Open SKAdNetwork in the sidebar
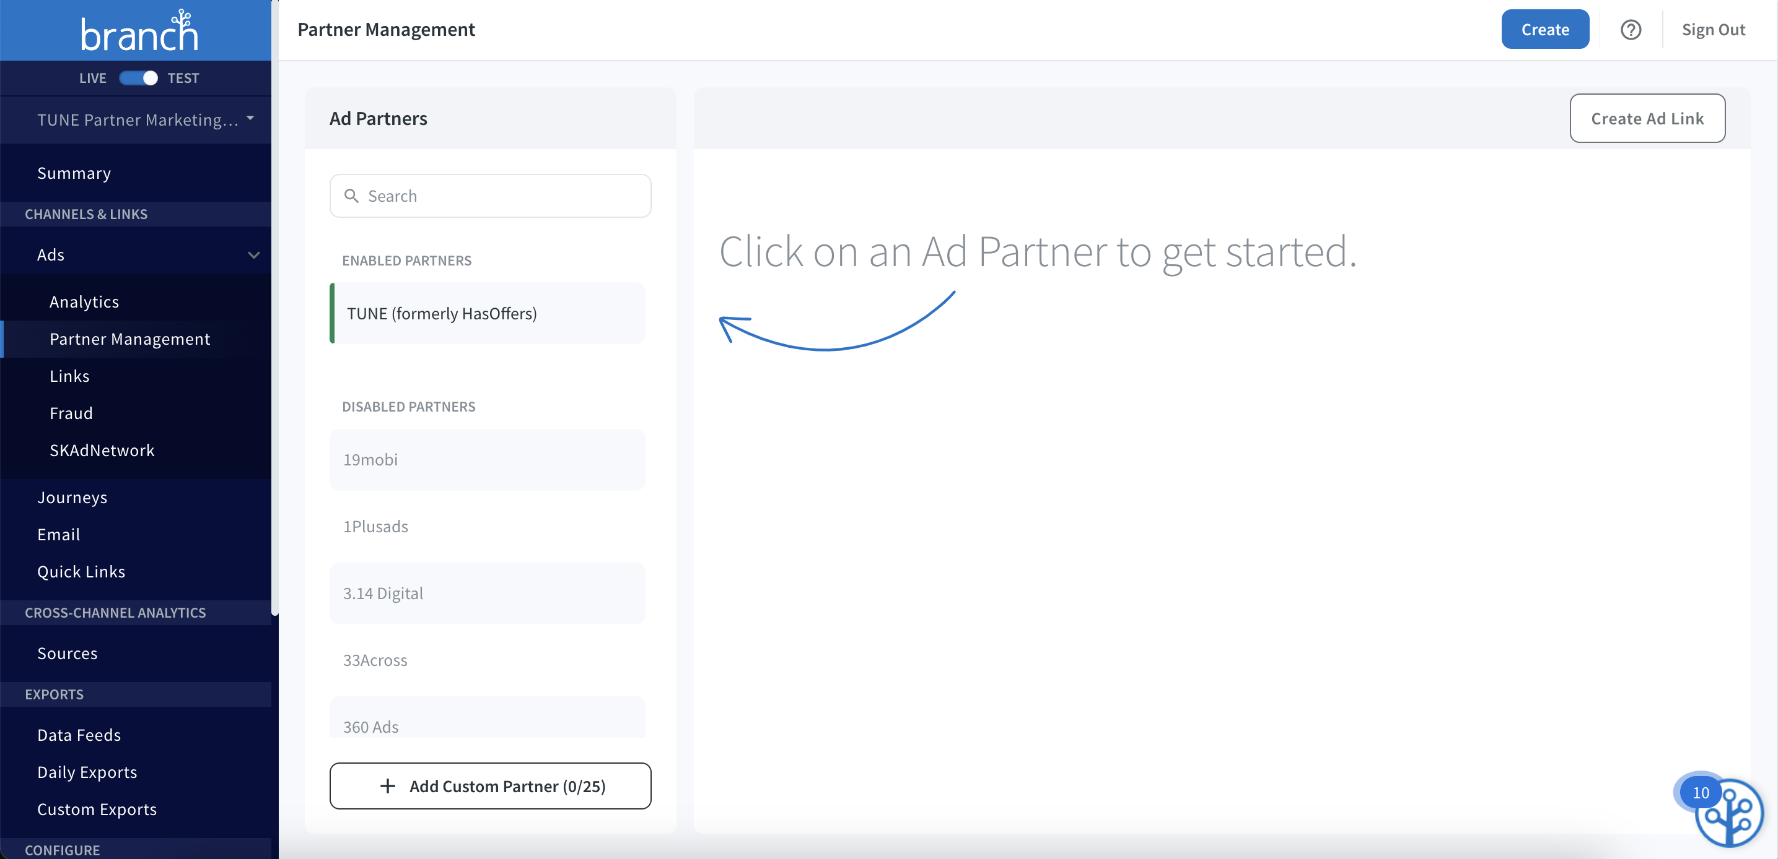The width and height of the screenshot is (1778, 859). tap(102, 450)
